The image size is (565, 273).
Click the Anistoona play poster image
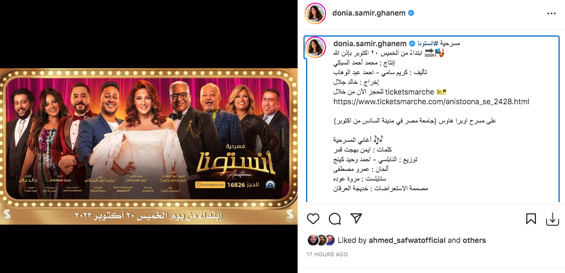click(x=149, y=146)
